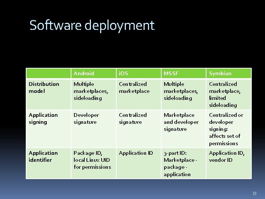Viewport: 265px width, 199px height.
Task: Select the 'Android' column header
Action: [93, 73]
